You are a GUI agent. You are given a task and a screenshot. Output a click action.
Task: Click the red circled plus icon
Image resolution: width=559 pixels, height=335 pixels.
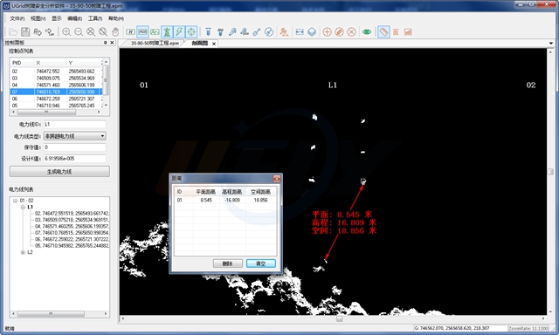pyautogui.click(x=327, y=32)
